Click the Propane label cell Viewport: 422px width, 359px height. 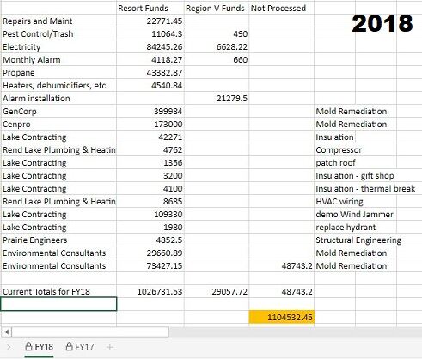click(58, 72)
